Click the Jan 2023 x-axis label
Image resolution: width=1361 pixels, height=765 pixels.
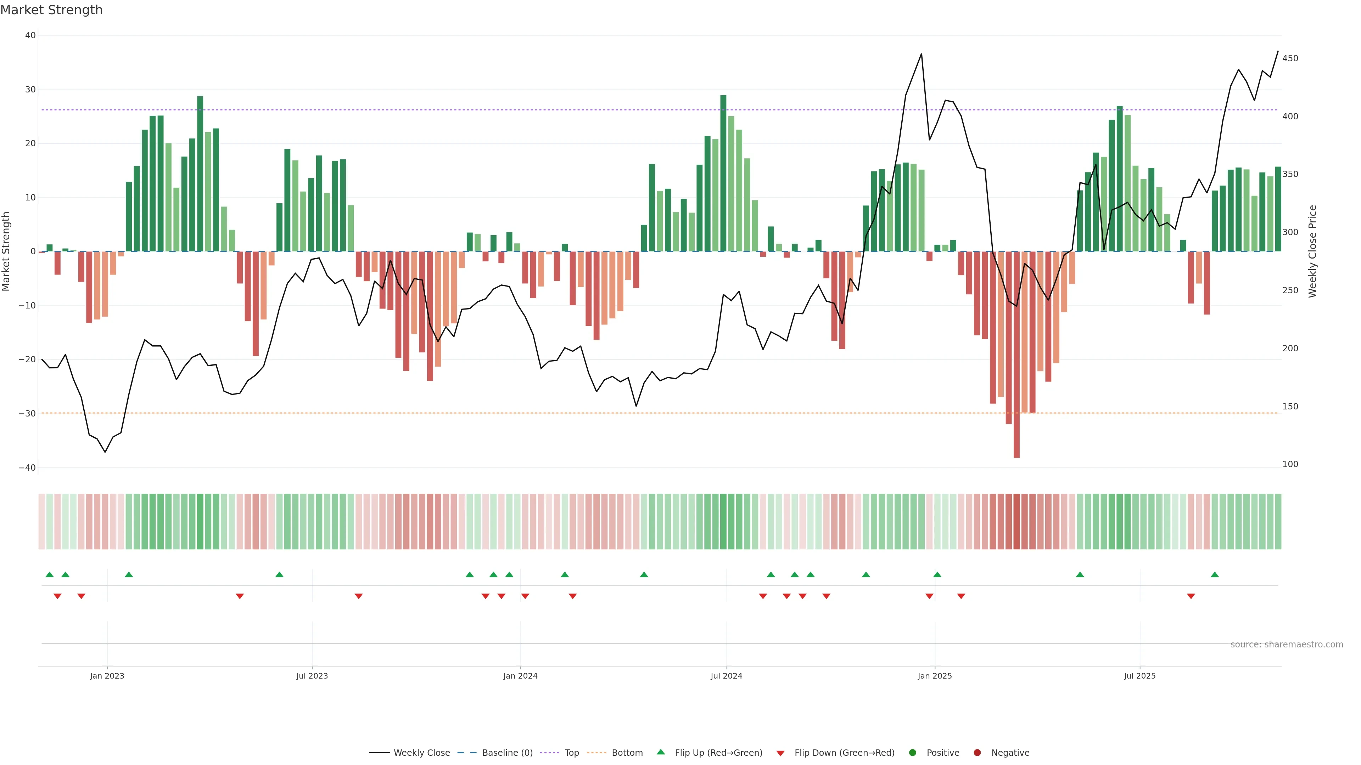point(107,676)
